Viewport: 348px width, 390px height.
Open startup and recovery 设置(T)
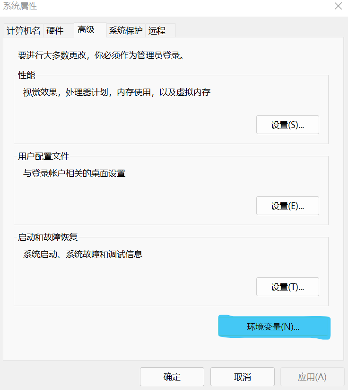287,287
